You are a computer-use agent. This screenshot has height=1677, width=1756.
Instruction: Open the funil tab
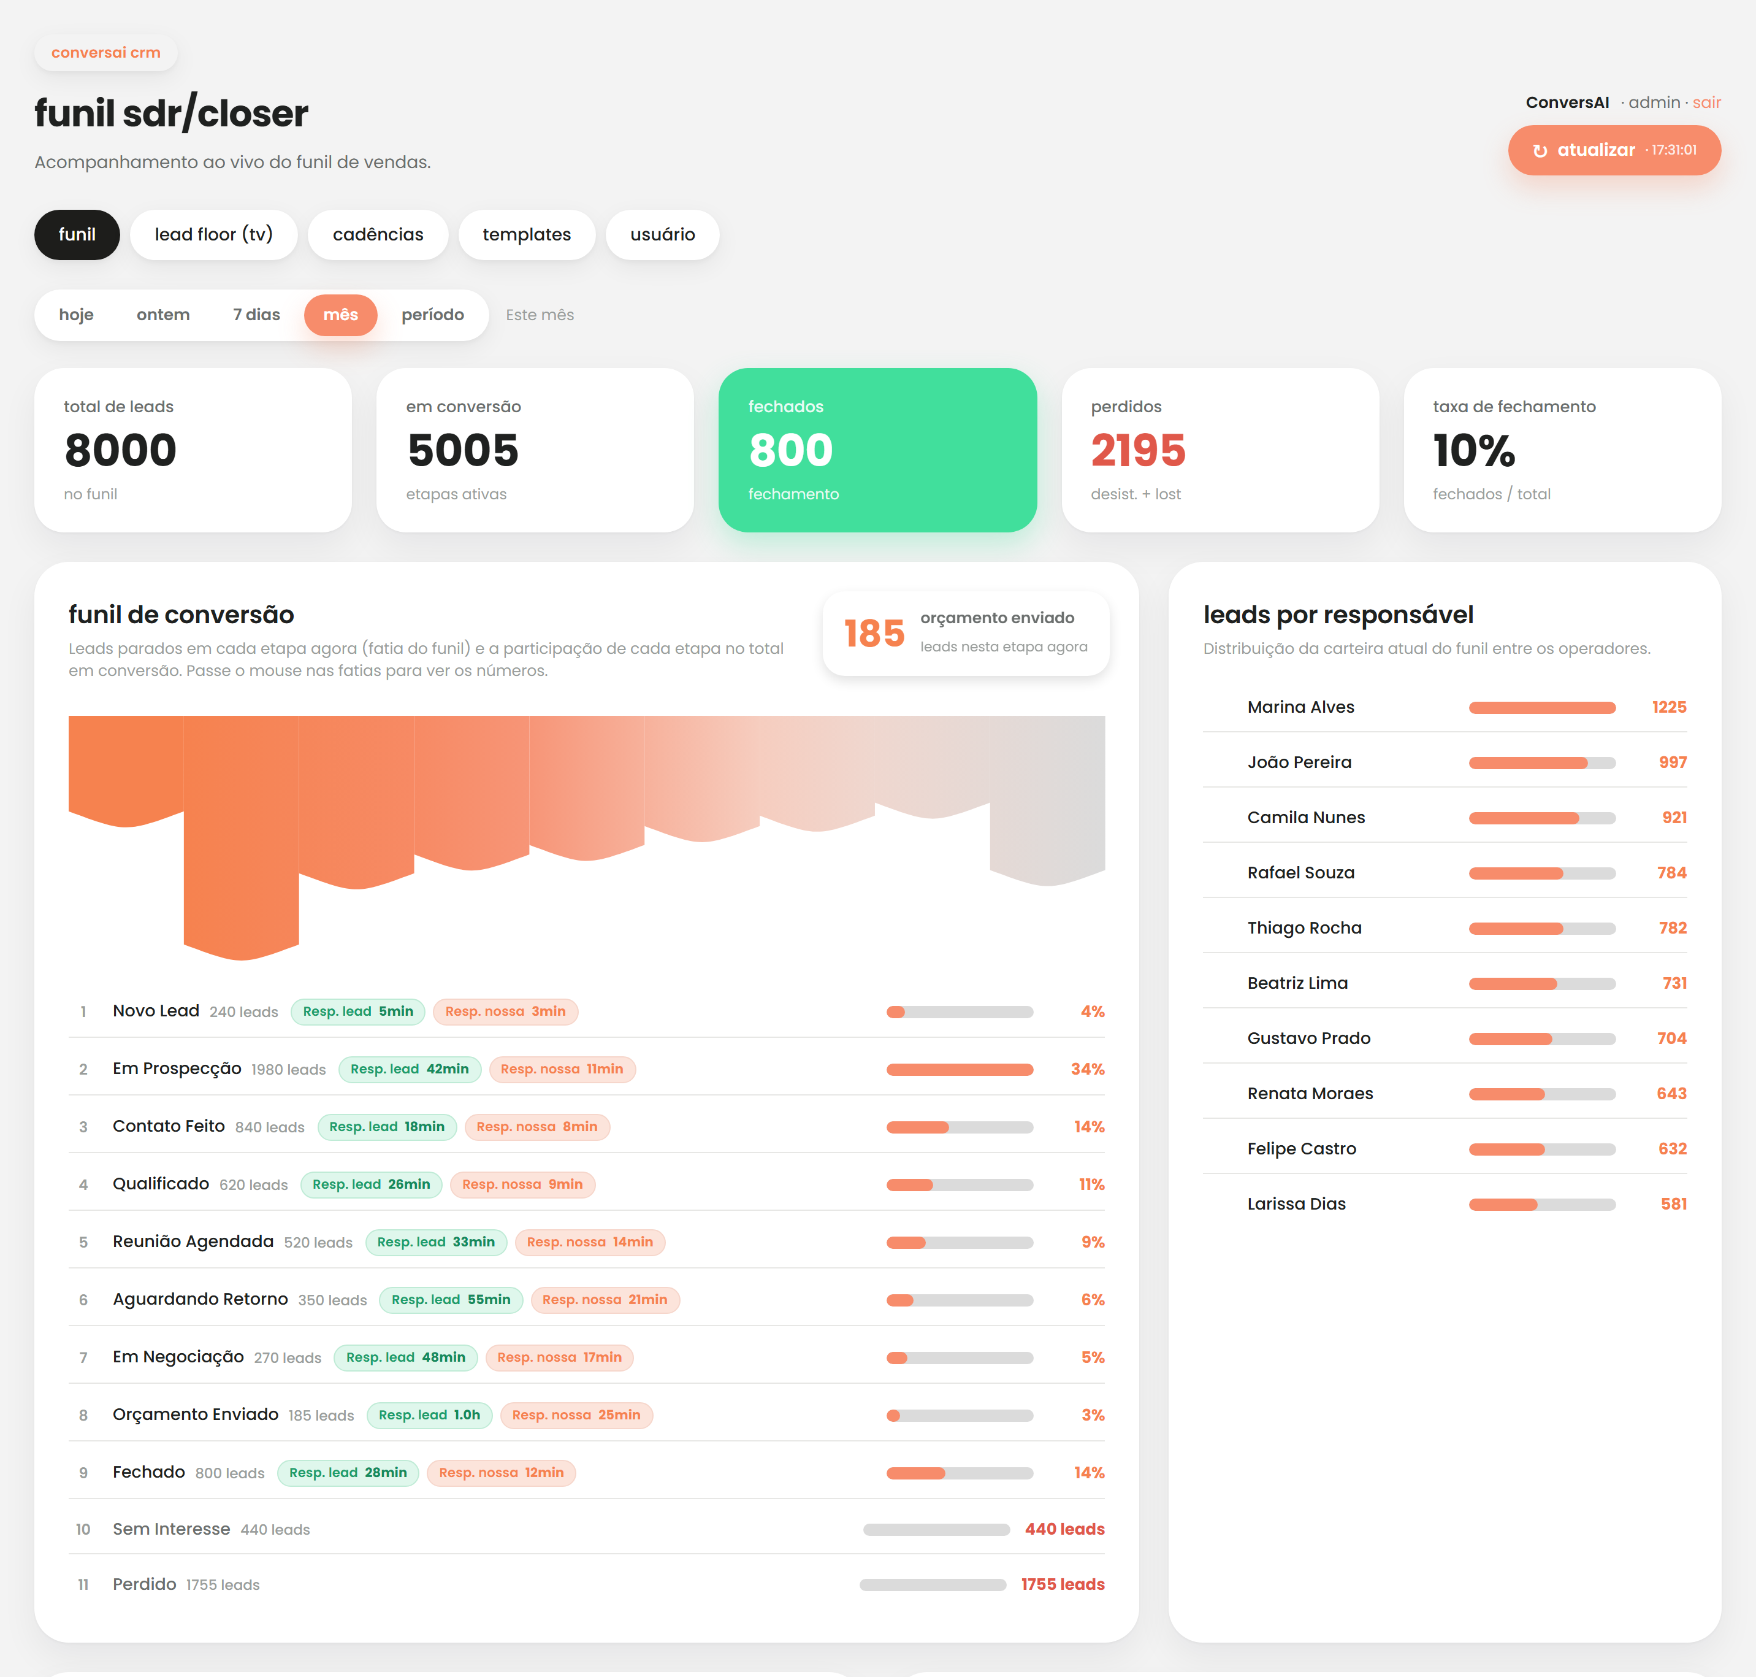pos(77,234)
